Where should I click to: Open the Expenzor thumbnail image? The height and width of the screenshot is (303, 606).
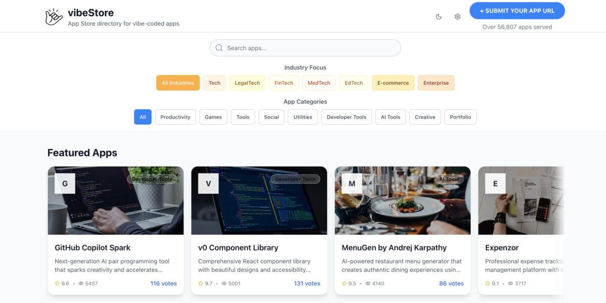click(x=521, y=200)
